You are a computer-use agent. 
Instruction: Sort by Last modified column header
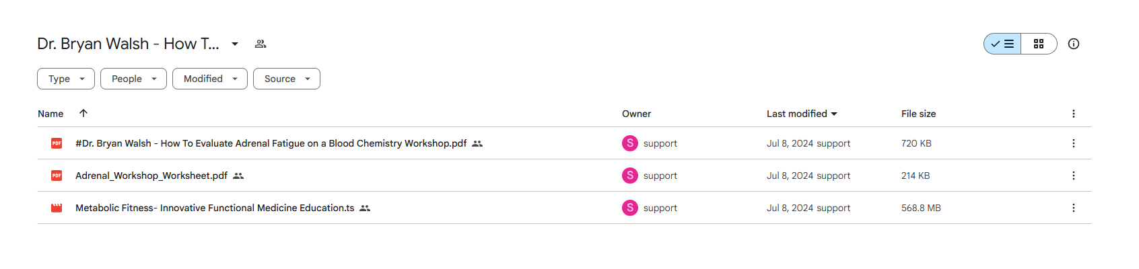click(802, 114)
